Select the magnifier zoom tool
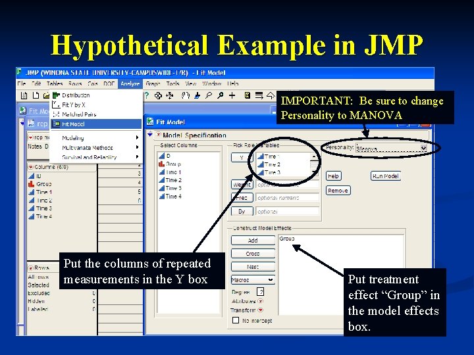474x355 pixels. (x=221, y=96)
